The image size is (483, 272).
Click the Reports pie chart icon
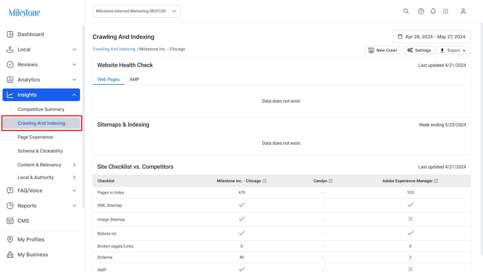[x=10, y=206]
